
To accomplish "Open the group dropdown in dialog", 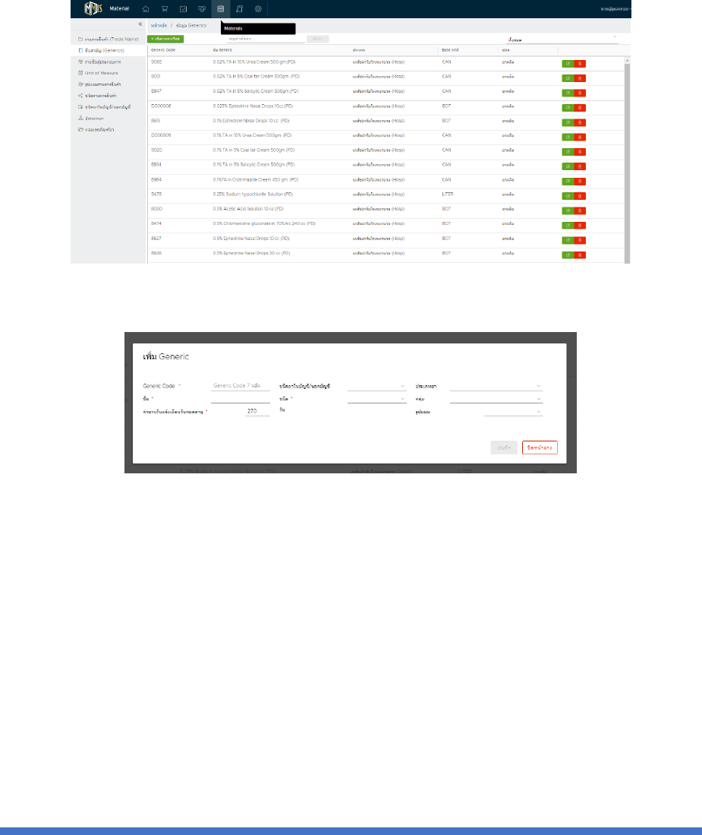I will [496, 398].
